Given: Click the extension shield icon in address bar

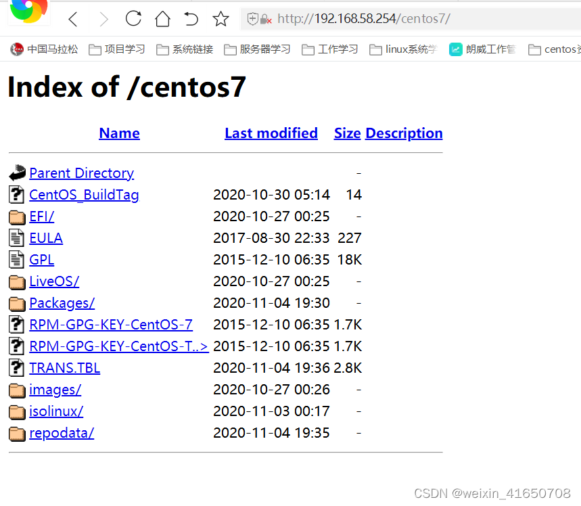Looking at the screenshot, I should coord(254,20).
